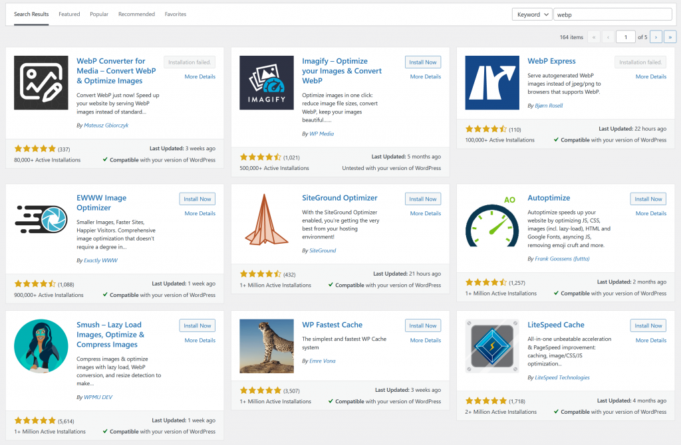Open the LiteSpeed Cache title link
The width and height of the screenshot is (681, 445).
tap(555, 325)
